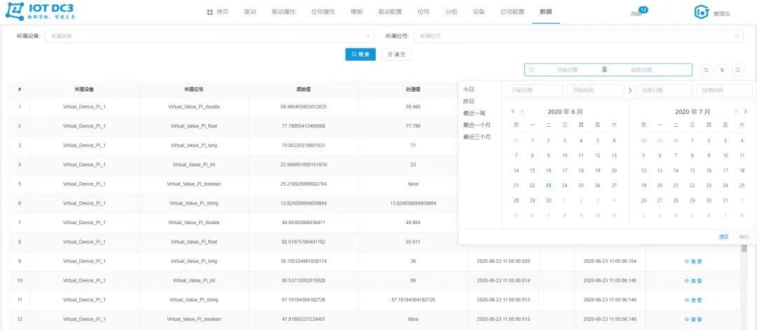Go to next year in July calendar
Image resolution: width=757 pixels, height=330 pixels.
pos(745,111)
